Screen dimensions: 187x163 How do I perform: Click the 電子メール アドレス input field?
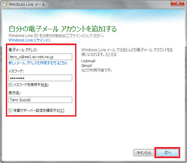pyautogui.click(x=40, y=57)
